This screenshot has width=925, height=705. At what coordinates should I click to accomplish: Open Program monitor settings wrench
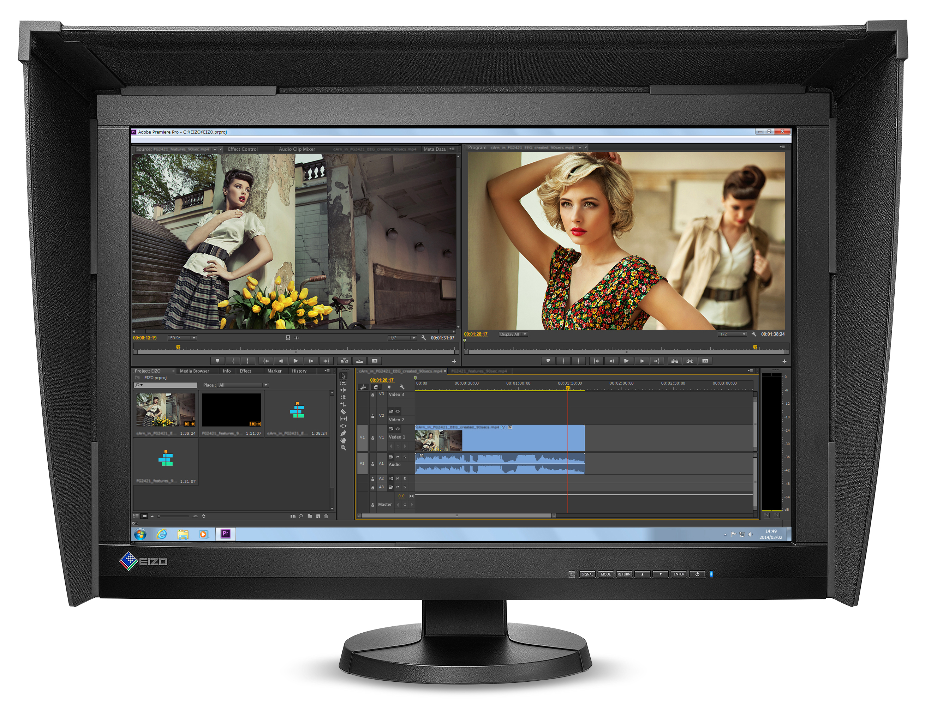pyautogui.click(x=754, y=334)
